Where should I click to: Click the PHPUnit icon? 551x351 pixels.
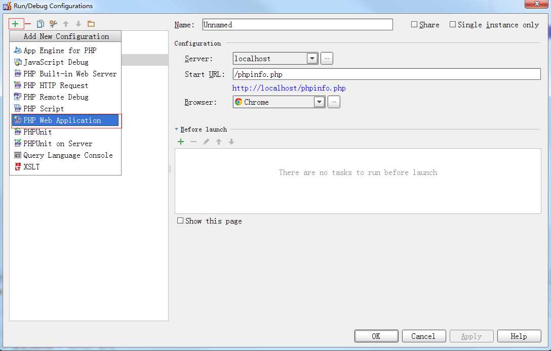(x=18, y=132)
